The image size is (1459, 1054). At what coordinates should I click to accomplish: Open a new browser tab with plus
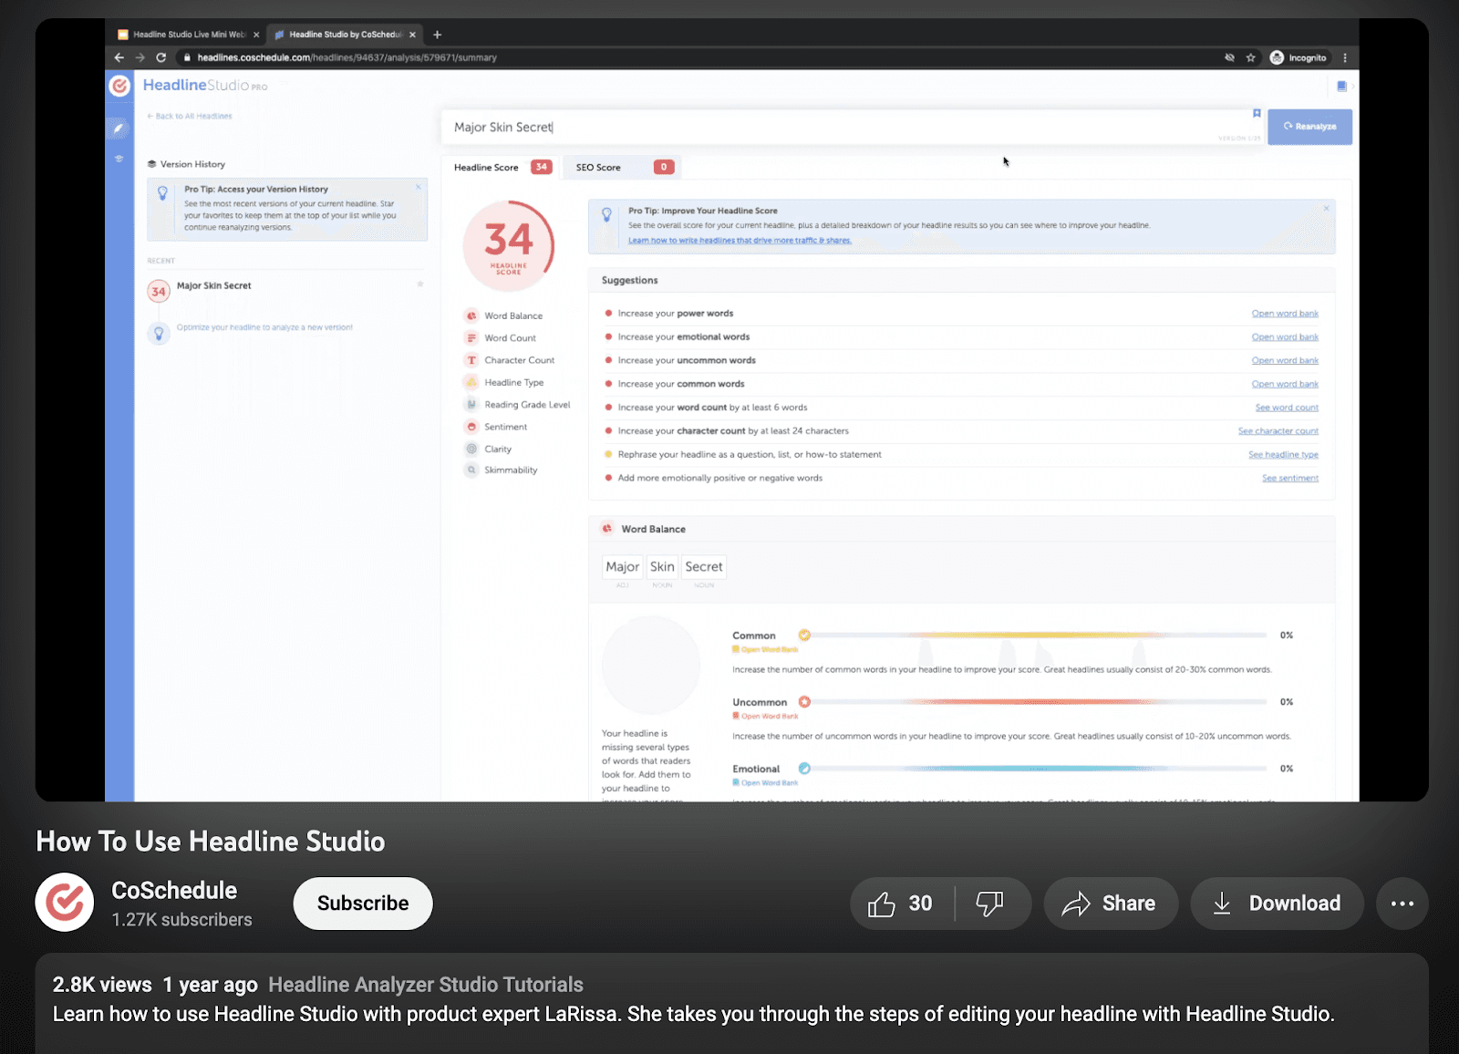click(x=438, y=35)
